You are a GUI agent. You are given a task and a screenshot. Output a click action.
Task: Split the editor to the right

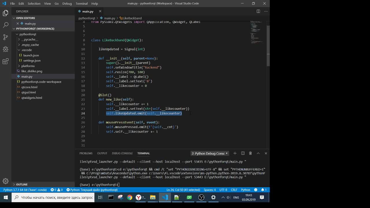pos(258,11)
